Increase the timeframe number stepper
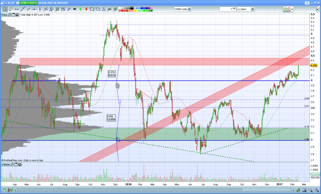 point(235,8)
